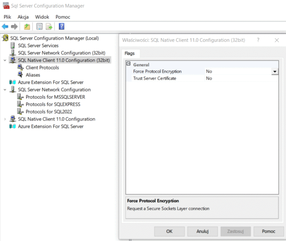
Task: Click the first Azure Extension For SQL Server icon
Action: [12, 82]
